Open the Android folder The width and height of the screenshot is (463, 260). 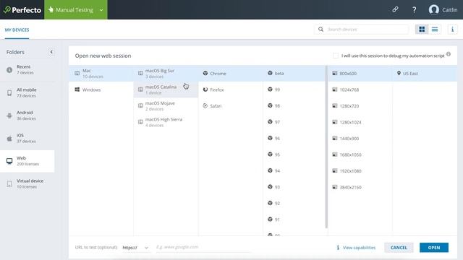click(27, 116)
